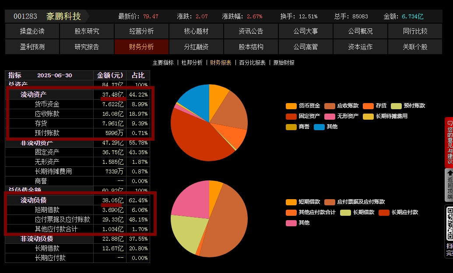Screen dimensions: 453x273
Task: Click the 流动资产 row label
Action: click(x=33, y=94)
